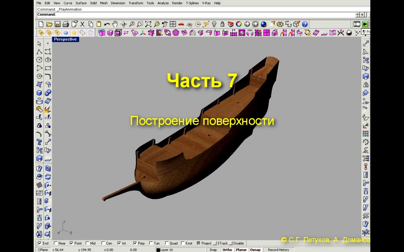The height and width of the screenshot is (252, 404).
Task: Select the arrow pointer selection tool
Action: (39, 44)
